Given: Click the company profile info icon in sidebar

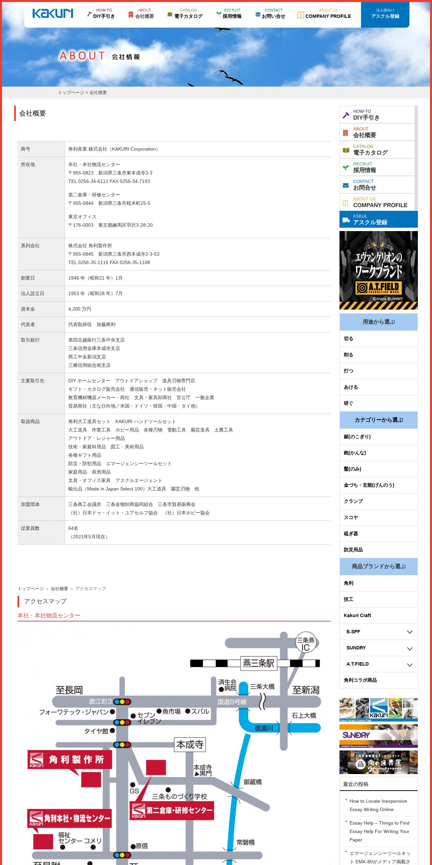Looking at the screenshot, I should pos(345,203).
